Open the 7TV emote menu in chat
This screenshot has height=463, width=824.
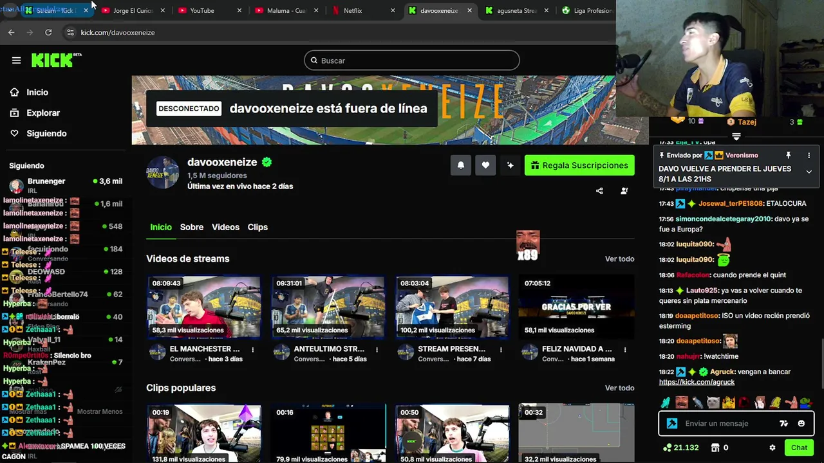point(783,423)
